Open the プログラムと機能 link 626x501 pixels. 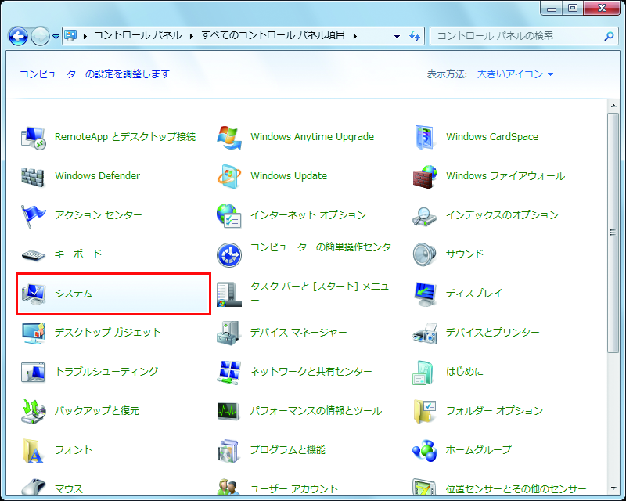pos(287,450)
